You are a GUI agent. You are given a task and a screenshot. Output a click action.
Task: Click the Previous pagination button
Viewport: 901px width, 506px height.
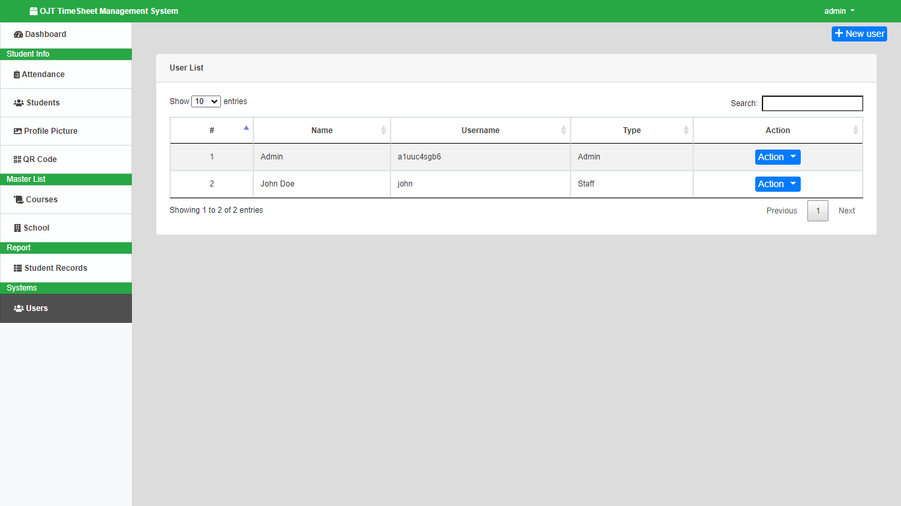click(x=782, y=211)
